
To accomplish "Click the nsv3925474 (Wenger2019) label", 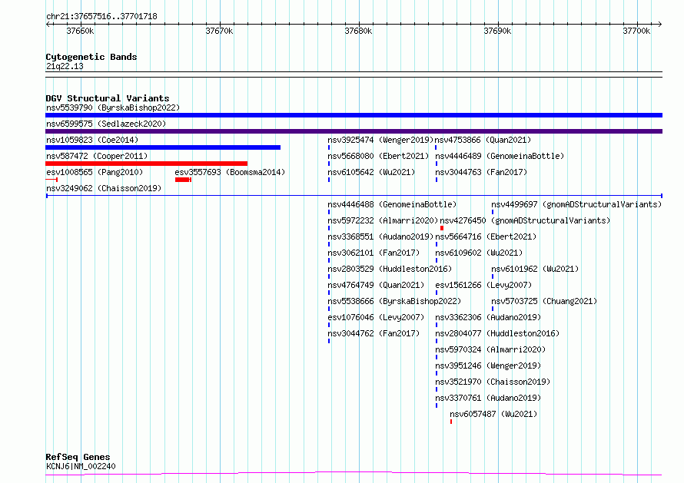I will point(380,140).
